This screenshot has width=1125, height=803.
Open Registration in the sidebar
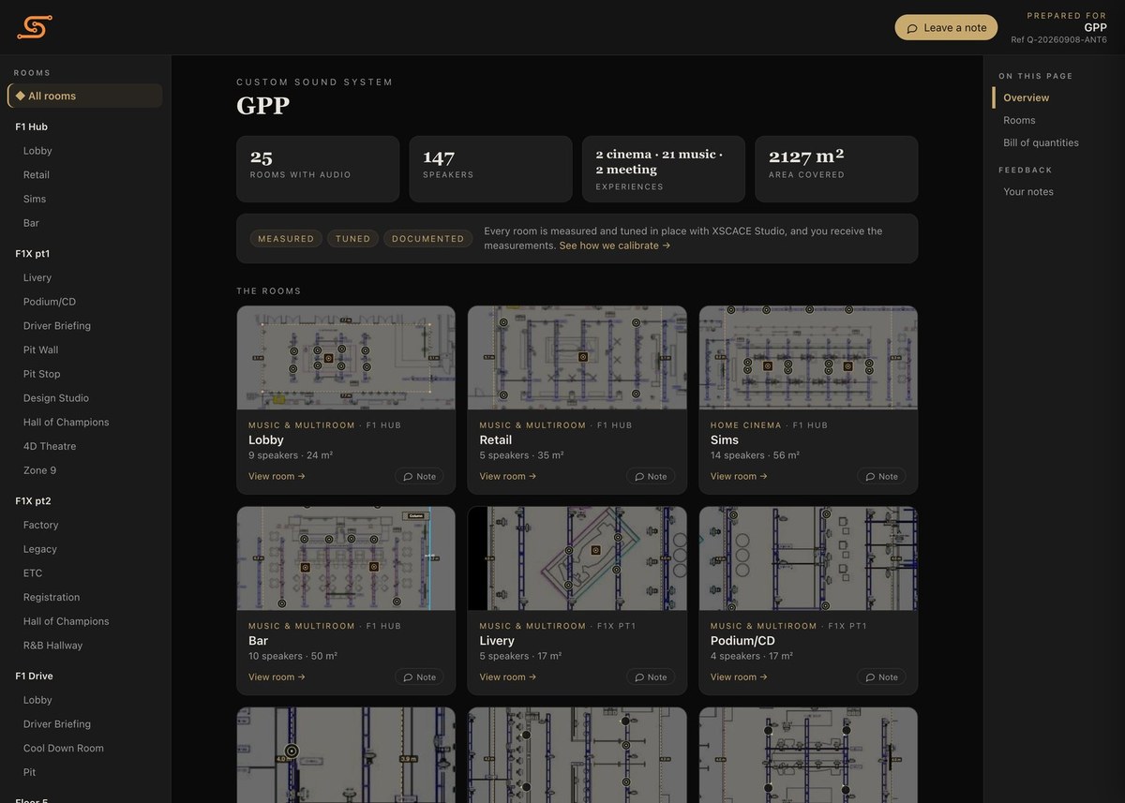click(52, 597)
